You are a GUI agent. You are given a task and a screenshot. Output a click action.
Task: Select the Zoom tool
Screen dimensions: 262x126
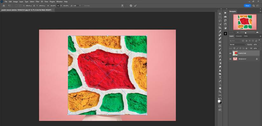[220, 92]
